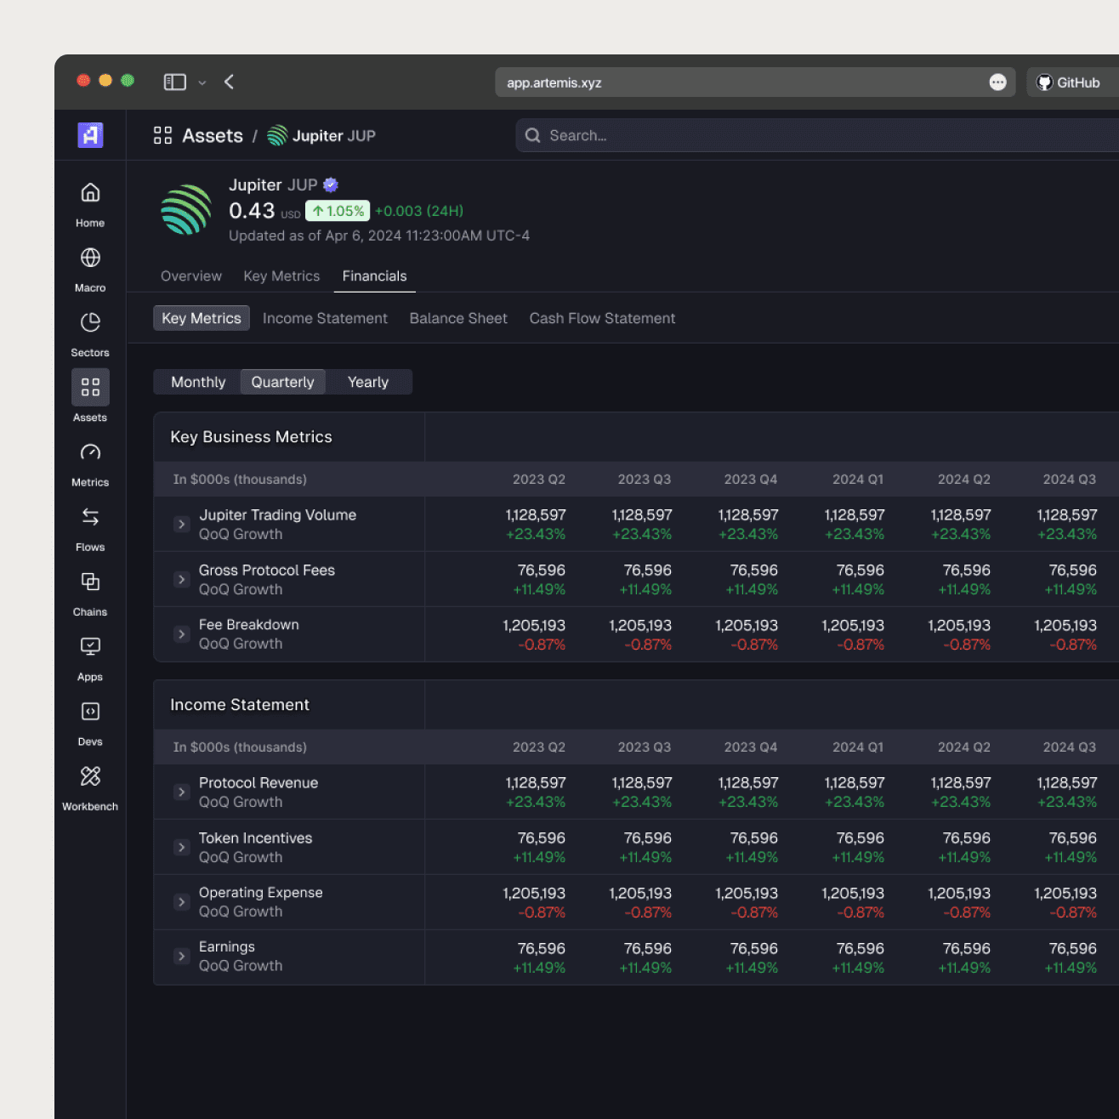Expand the Token Incentives row

181,847
